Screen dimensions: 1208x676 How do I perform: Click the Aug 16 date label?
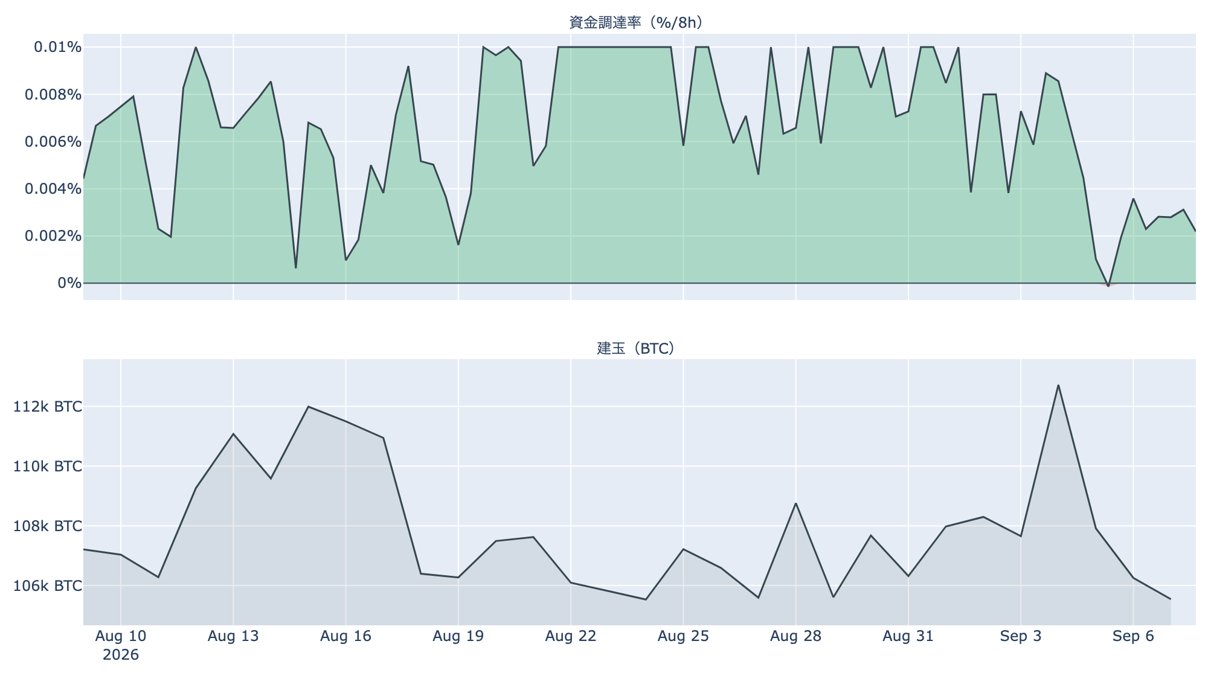(x=346, y=636)
